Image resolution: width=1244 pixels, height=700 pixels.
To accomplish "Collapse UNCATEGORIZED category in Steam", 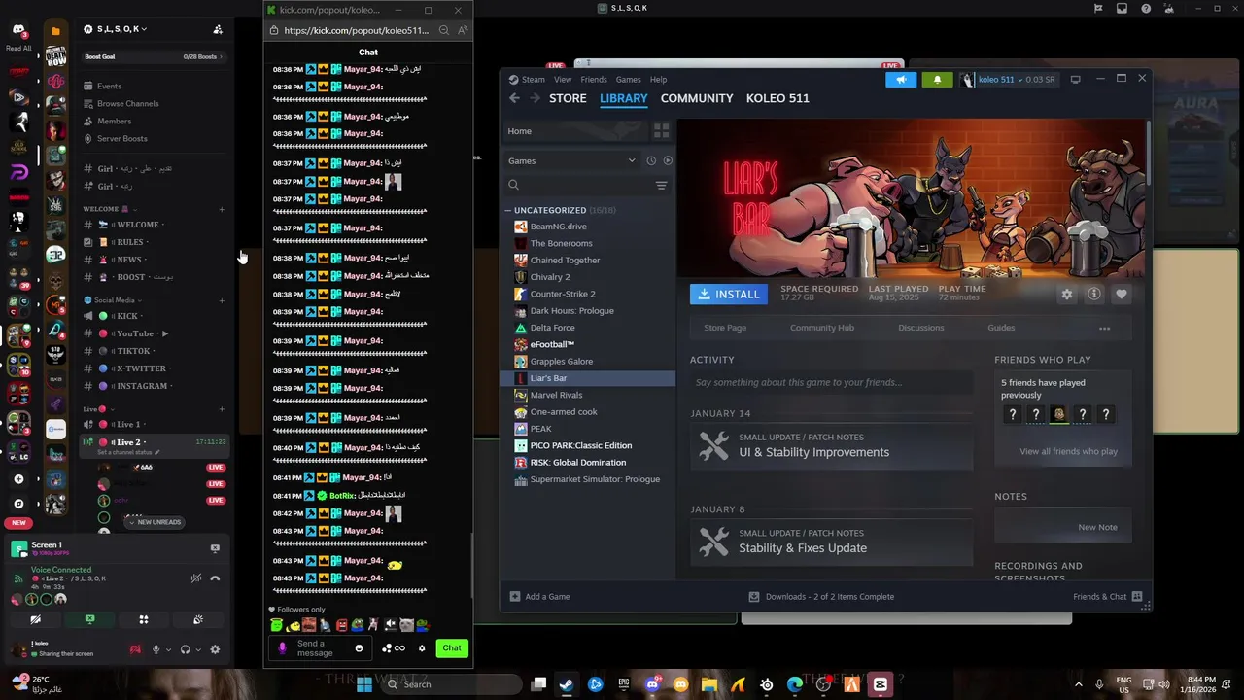I will pos(507,210).
